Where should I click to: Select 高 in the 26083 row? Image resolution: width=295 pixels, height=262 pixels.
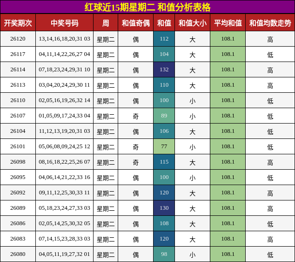[x=270, y=240]
